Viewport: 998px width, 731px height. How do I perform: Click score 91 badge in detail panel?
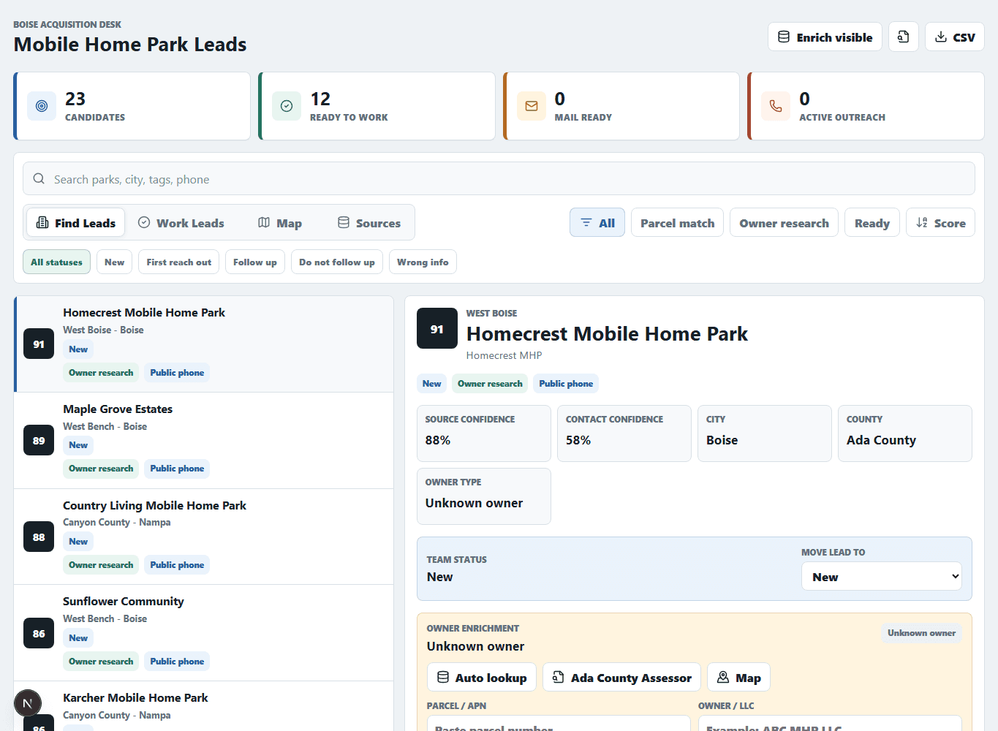[x=437, y=329]
